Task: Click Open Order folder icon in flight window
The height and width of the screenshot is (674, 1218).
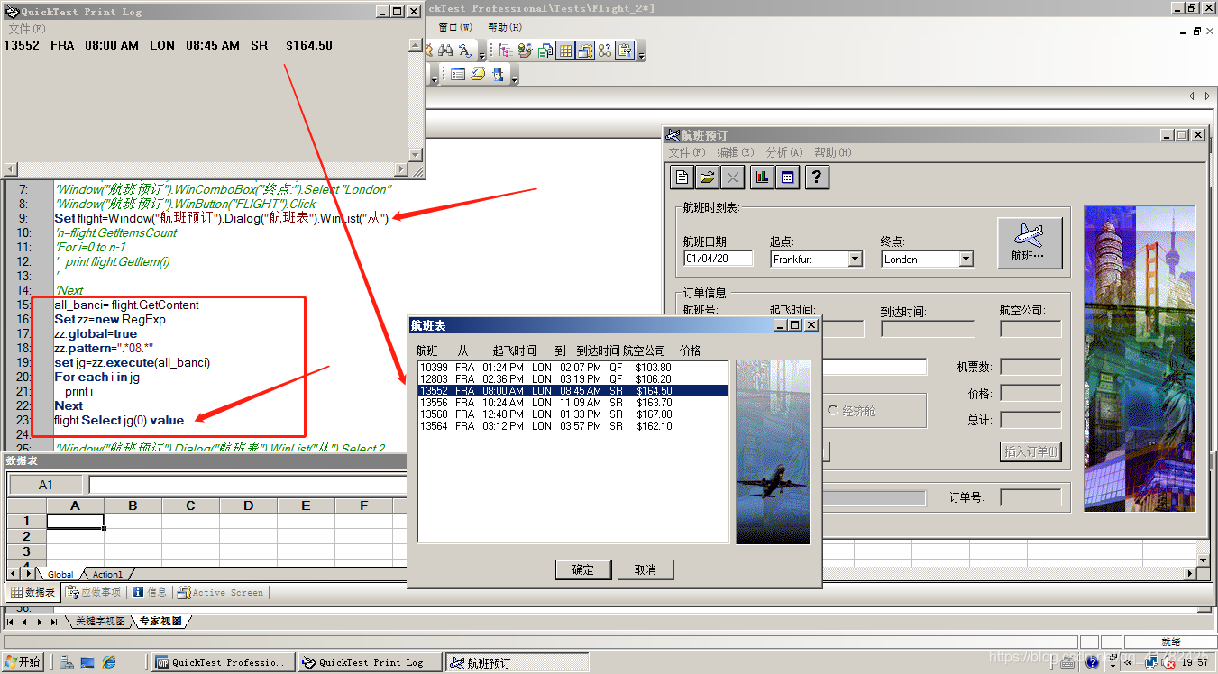Action: point(708,178)
